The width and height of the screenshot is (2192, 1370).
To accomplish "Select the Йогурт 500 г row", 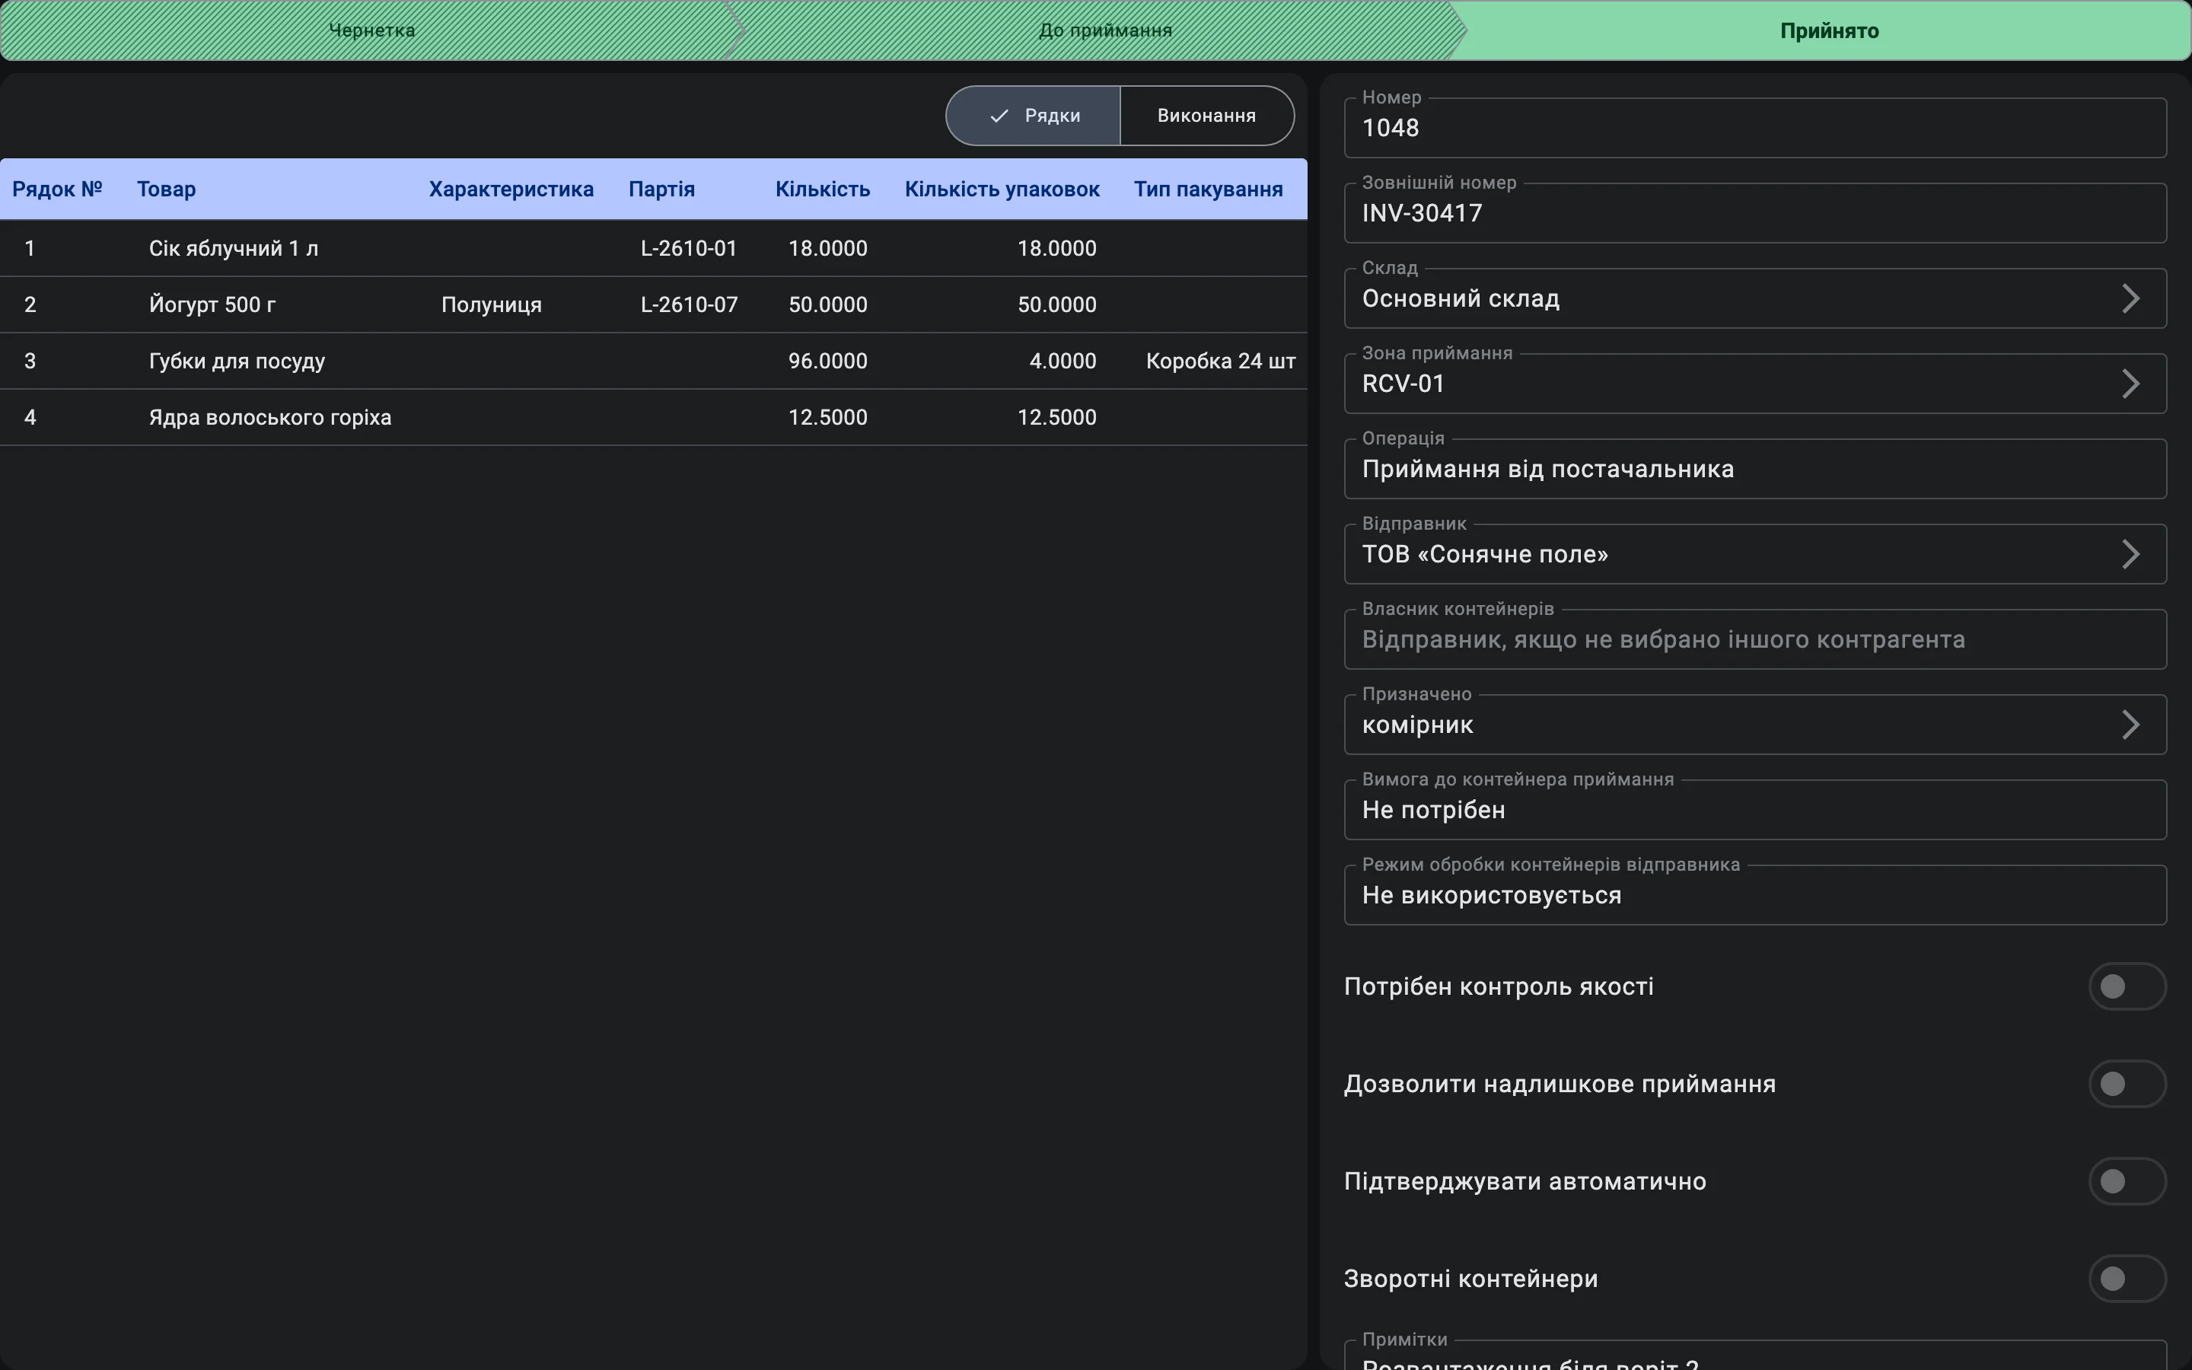I will [x=653, y=304].
